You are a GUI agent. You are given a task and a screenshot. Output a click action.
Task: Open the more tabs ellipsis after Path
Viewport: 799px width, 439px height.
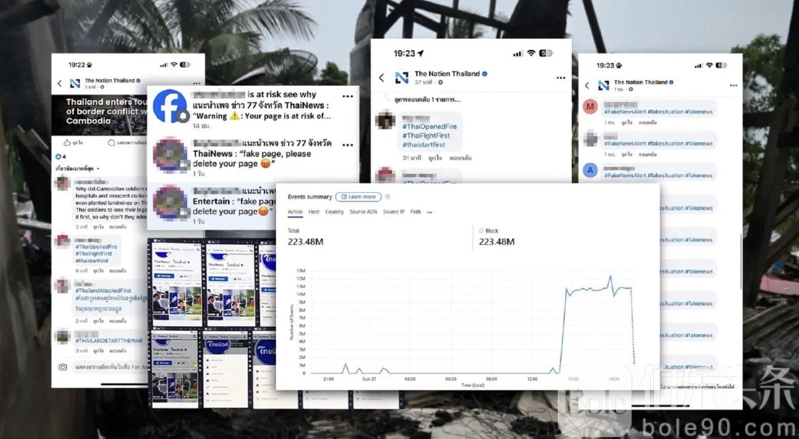pyautogui.click(x=430, y=212)
